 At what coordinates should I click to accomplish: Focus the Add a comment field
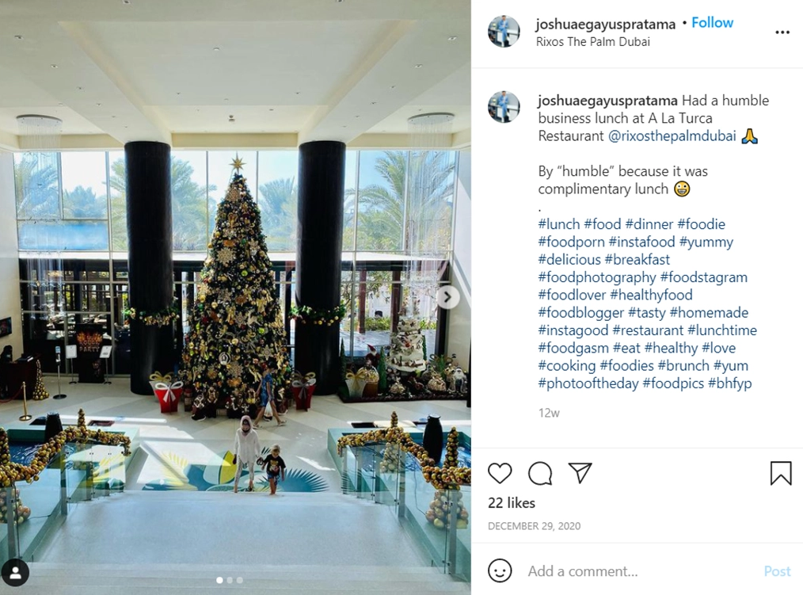(x=640, y=571)
